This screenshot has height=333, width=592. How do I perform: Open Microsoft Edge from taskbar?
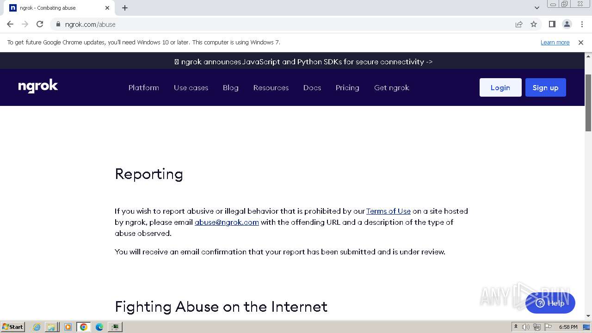[99, 327]
